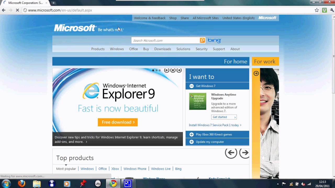The image size is (335, 188).
Task: Go to previous banner slide
Action: click(x=167, y=70)
